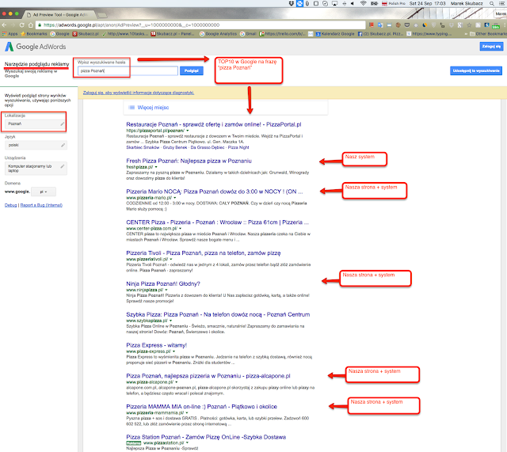
Task: Focus the search term input field
Action: [128, 70]
